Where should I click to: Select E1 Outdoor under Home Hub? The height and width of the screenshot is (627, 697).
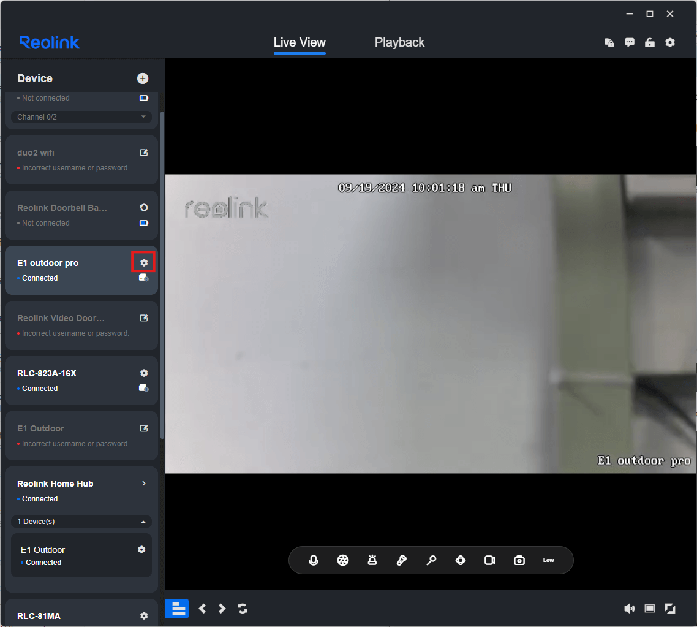tap(81, 556)
